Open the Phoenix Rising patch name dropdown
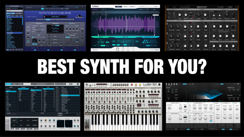Screen dimensions: 244x137 point(55,17)
